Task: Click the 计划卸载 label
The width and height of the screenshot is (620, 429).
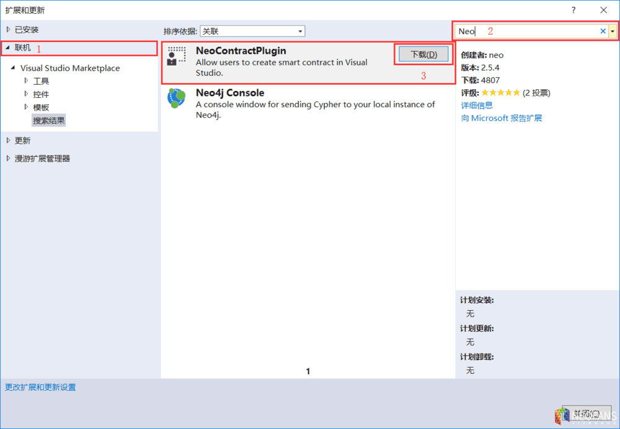Action: (x=477, y=357)
